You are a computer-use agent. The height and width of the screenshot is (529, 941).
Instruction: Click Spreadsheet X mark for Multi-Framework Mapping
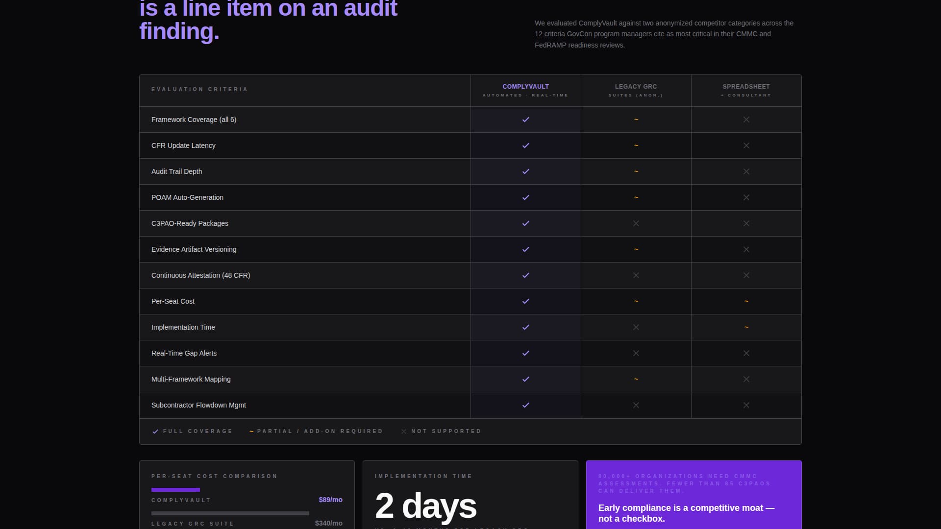pos(746,379)
